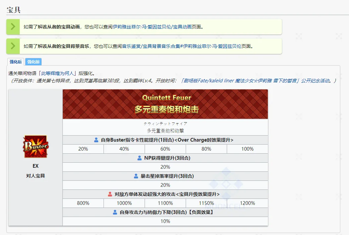The width and height of the screenshot is (349, 235).
Task: Click the 多元重奏飽和砲撃 Japanese name text
Action: click(x=165, y=131)
